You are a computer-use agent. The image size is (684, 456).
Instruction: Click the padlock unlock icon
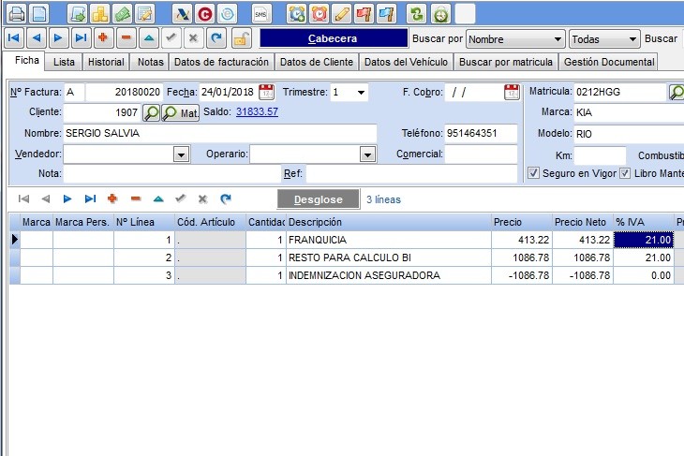pyautogui.click(x=241, y=38)
